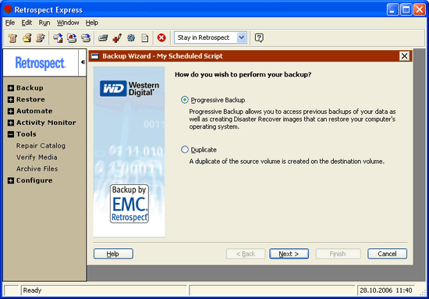429x299 pixels.
Task: Click the third drive-with-blue-arrow toolbar icon
Action: pyautogui.click(x=86, y=37)
